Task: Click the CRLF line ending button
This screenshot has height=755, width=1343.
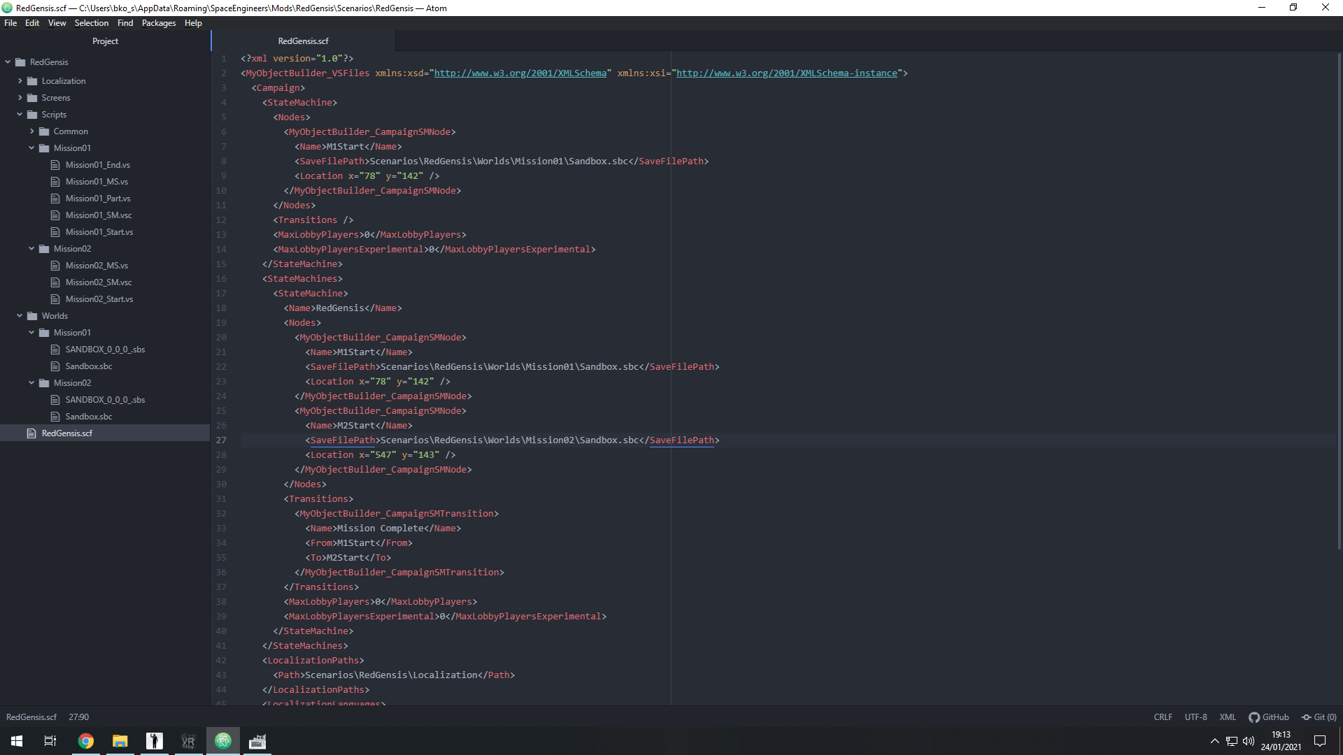Action: click(x=1163, y=717)
